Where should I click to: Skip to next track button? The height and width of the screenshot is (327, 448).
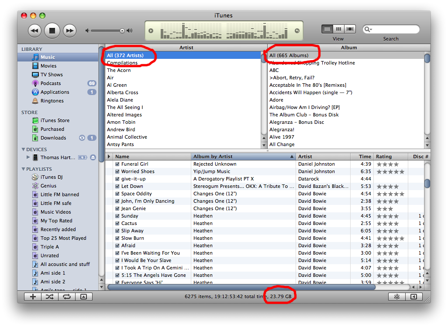click(x=70, y=31)
